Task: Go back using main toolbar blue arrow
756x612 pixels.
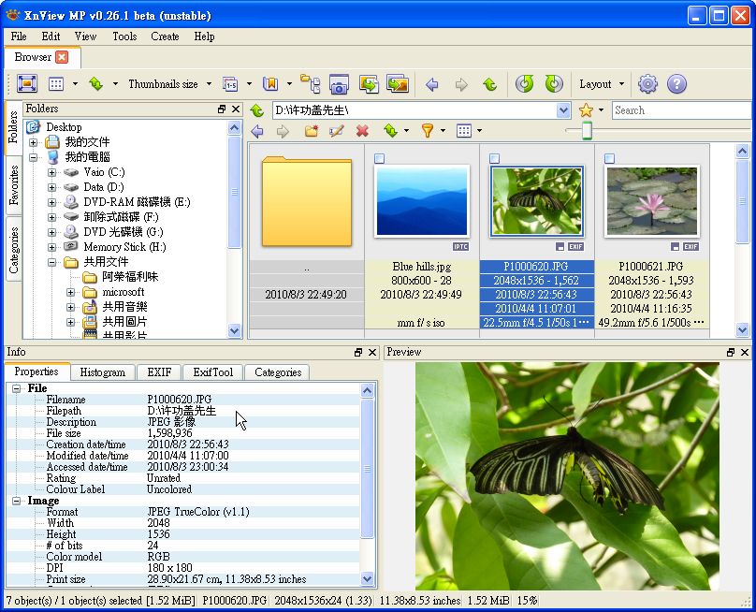Action: (432, 85)
